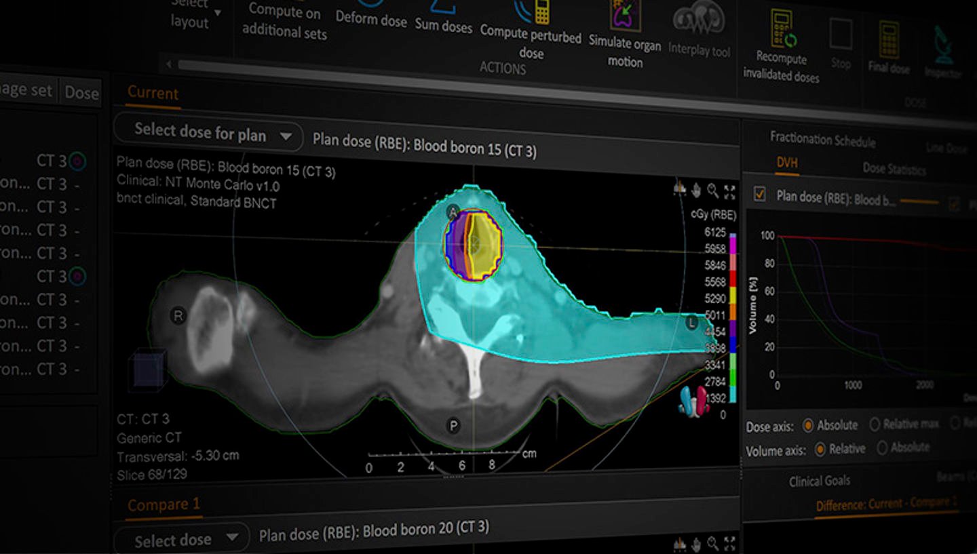
Task: Maximize the Current view with fullscreen icon
Action: pyautogui.click(x=730, y=192)
